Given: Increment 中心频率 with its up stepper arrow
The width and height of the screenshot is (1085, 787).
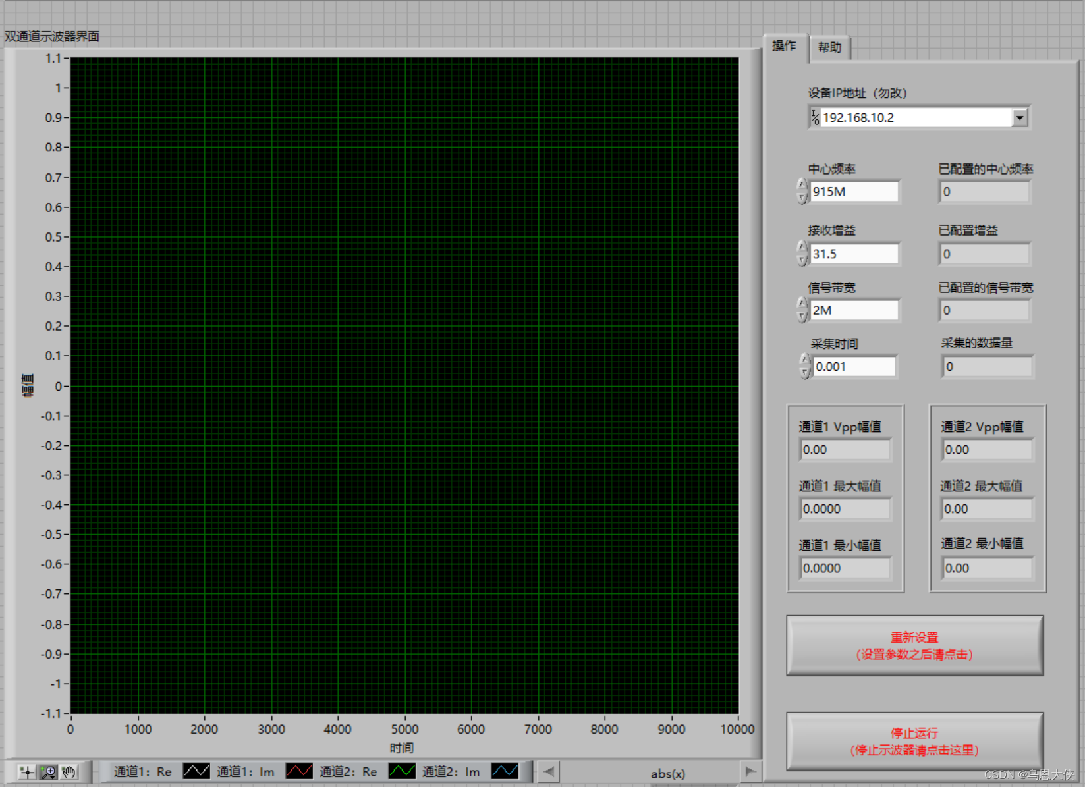Looking at the screenshot, I should (802, 184).
